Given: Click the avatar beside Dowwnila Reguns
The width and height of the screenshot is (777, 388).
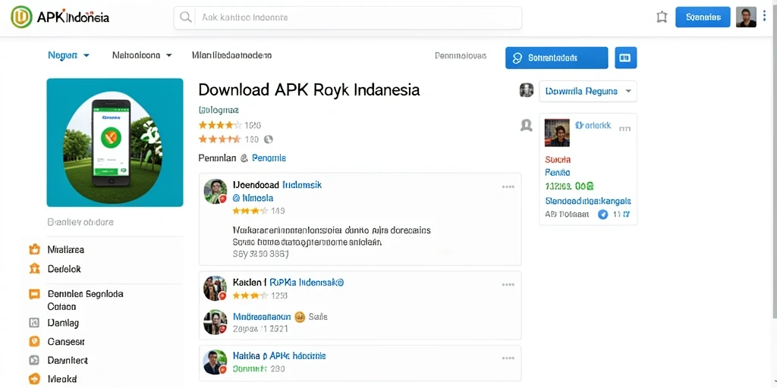Looking at the screenshot, I should click(526, 91).
